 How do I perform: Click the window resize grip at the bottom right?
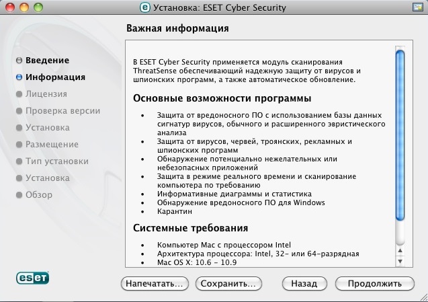pos(423,297)
